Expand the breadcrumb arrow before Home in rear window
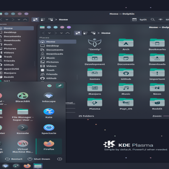The width and height of the screenshot is (169, 169). [x=56, y=19]
